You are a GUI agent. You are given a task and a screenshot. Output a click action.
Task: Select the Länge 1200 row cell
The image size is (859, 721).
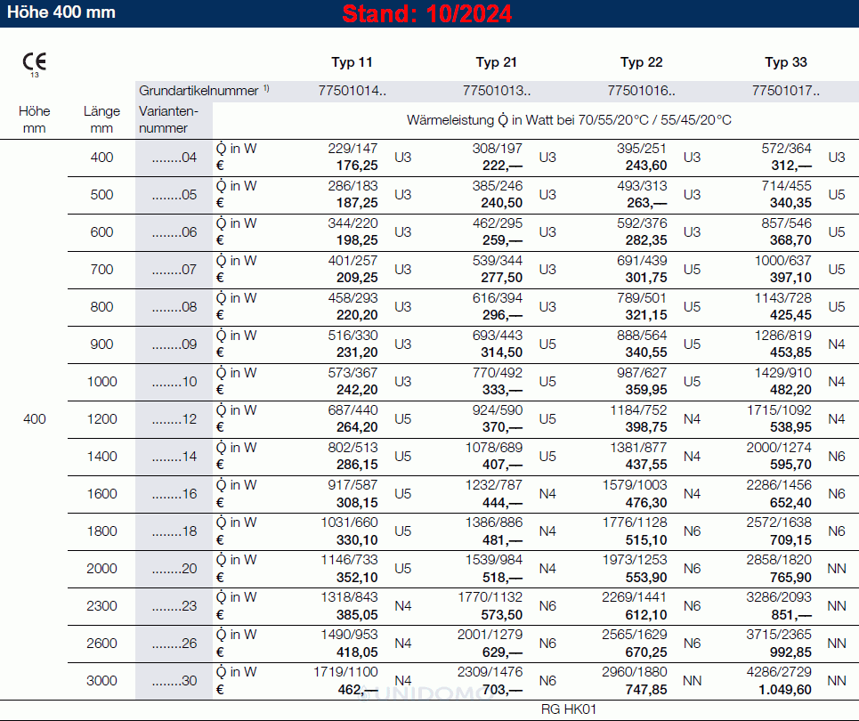(x=101, y=419)
